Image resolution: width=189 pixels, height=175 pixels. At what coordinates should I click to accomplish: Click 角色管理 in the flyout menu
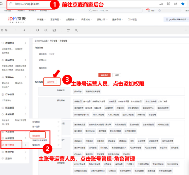[36, 136]
